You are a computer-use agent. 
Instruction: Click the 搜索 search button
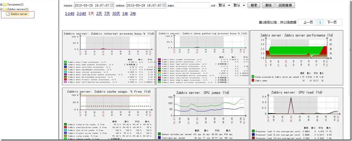pos(254,5)
